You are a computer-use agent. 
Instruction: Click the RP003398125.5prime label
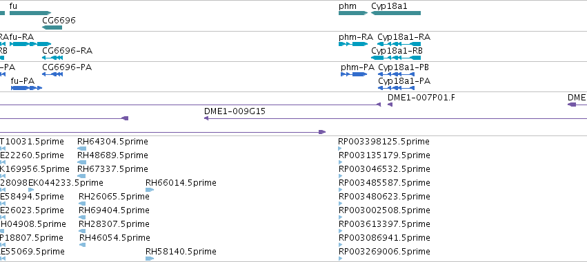[384, 142]
